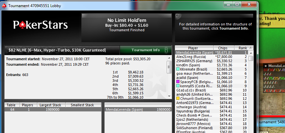Select MendaLerenda in the ranking list
Screen dimensions: 285x133
pyautogui.click(x=212, y=52)
